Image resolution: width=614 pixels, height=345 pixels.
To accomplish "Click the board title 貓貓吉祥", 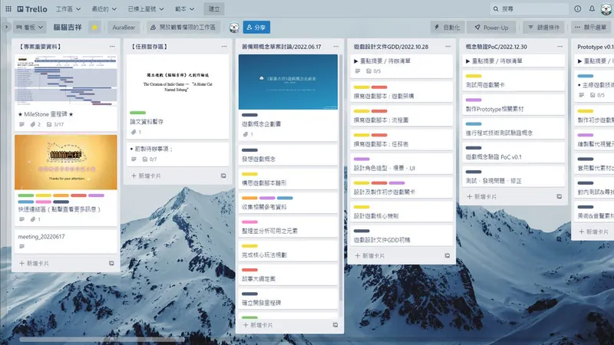I will click(68, 28).
